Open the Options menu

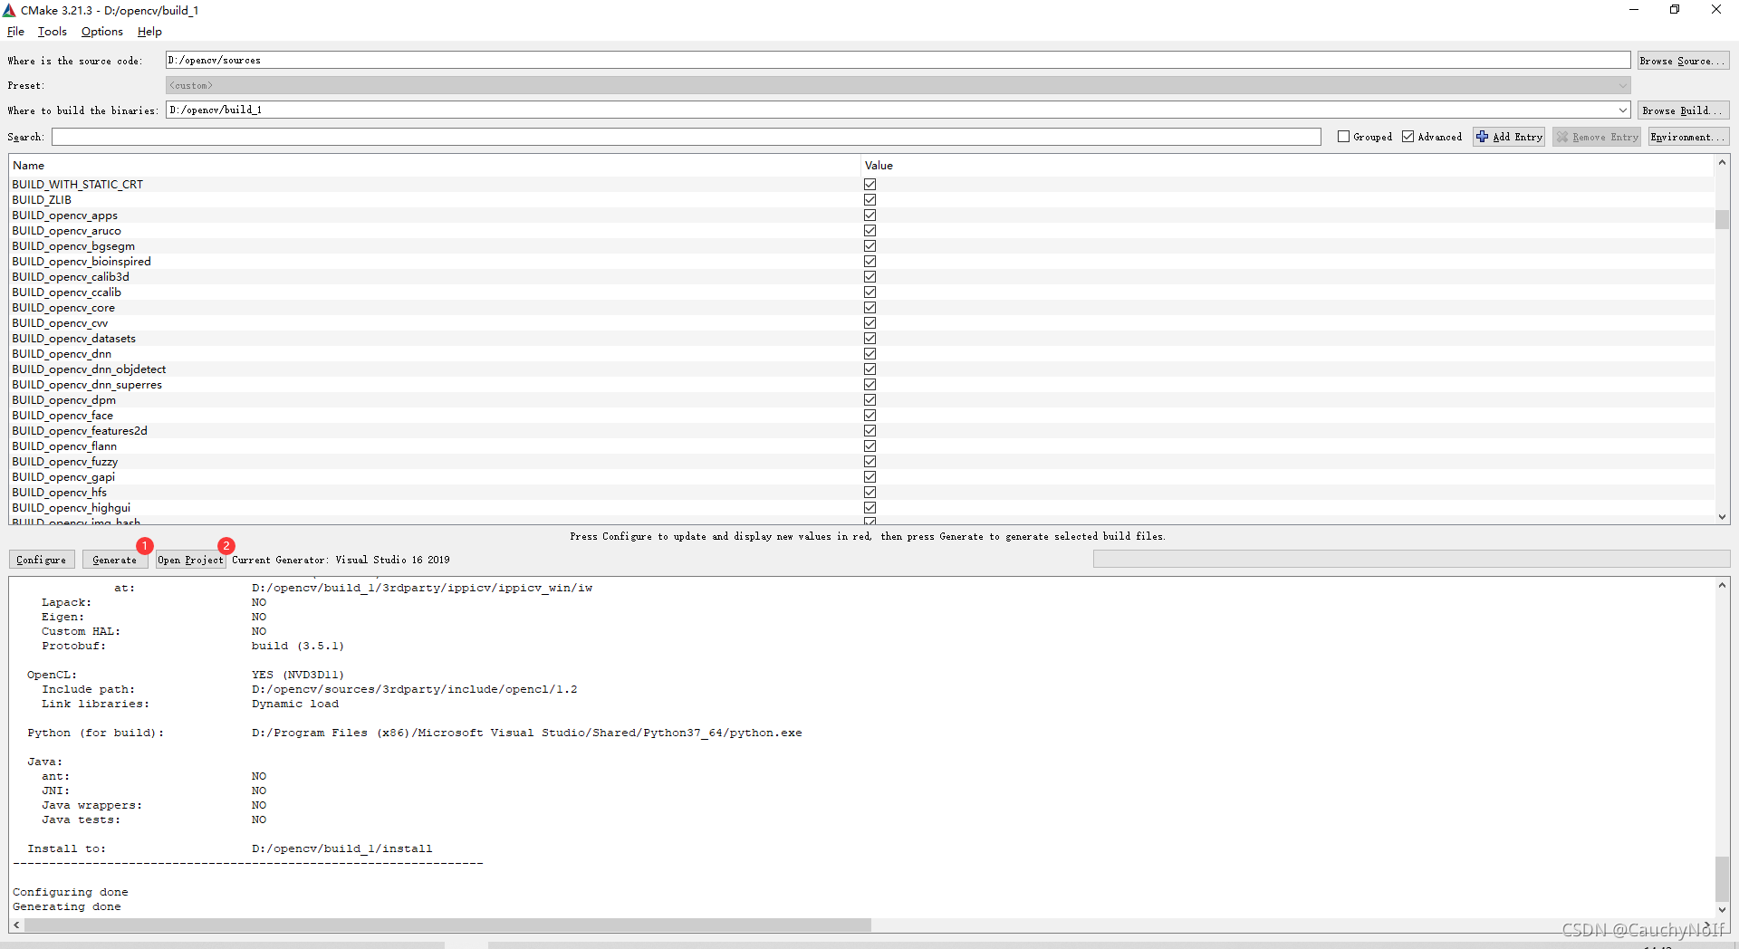(101, 32)
